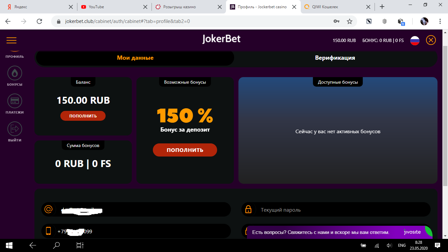
Task: Click the Сумма бонусов label
Action: pyautogui.click(x=83, y=145)
